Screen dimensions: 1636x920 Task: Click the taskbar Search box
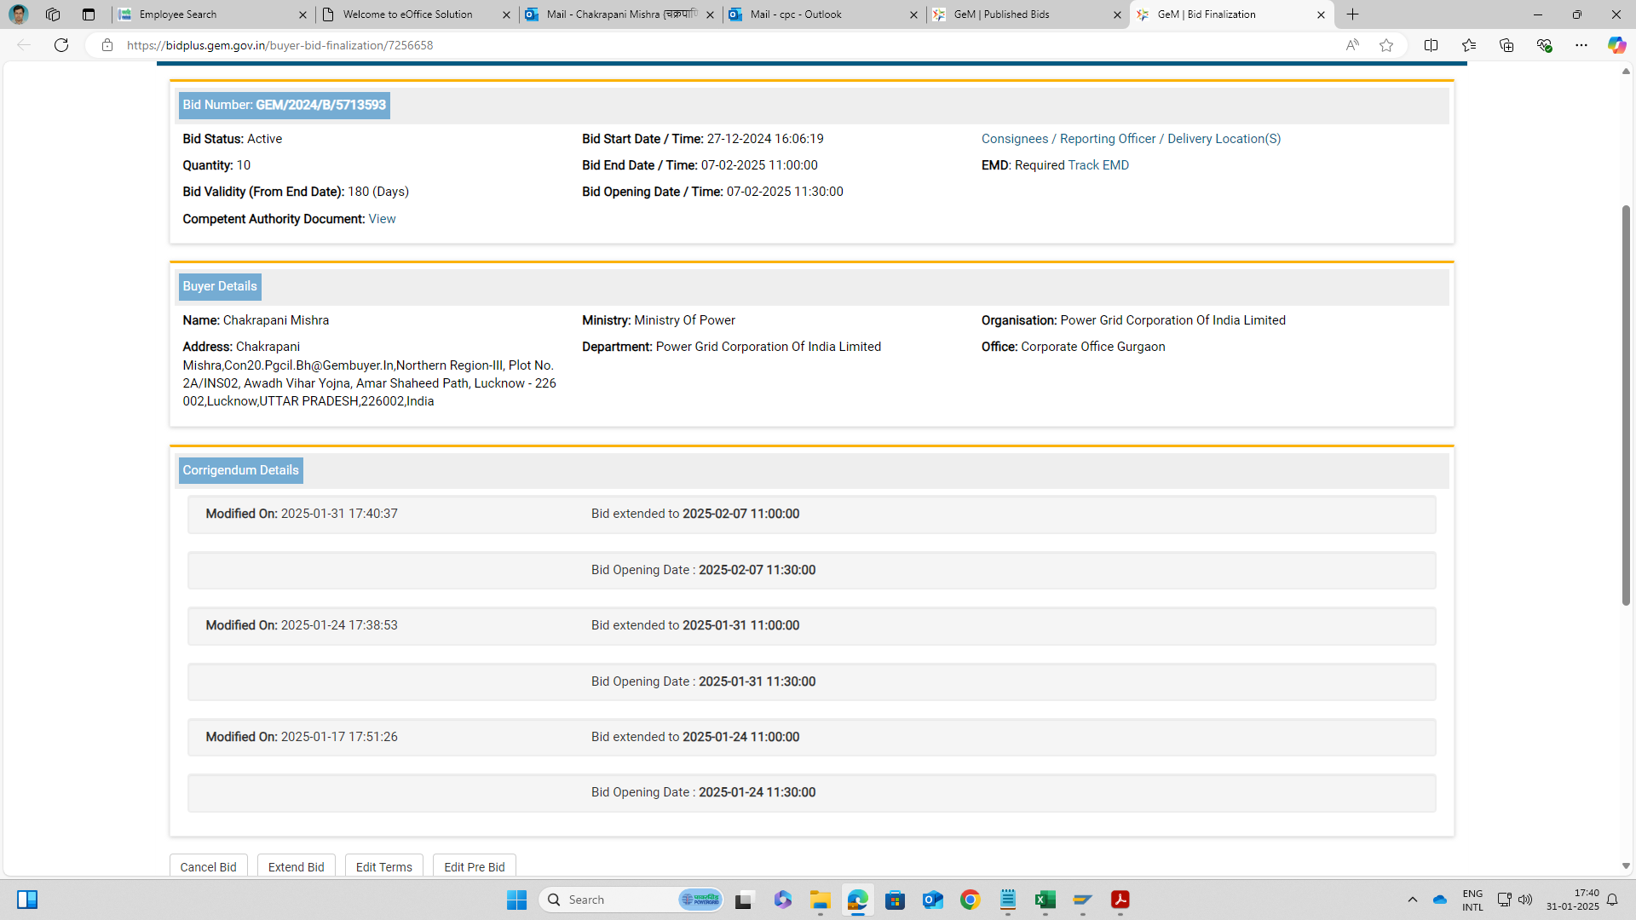(x=631, y=900)
